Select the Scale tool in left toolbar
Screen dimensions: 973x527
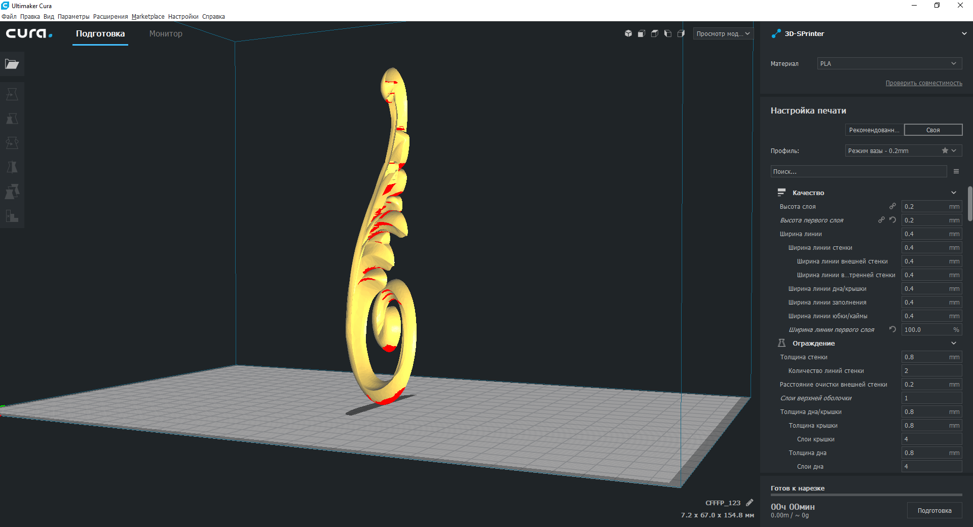12,119
